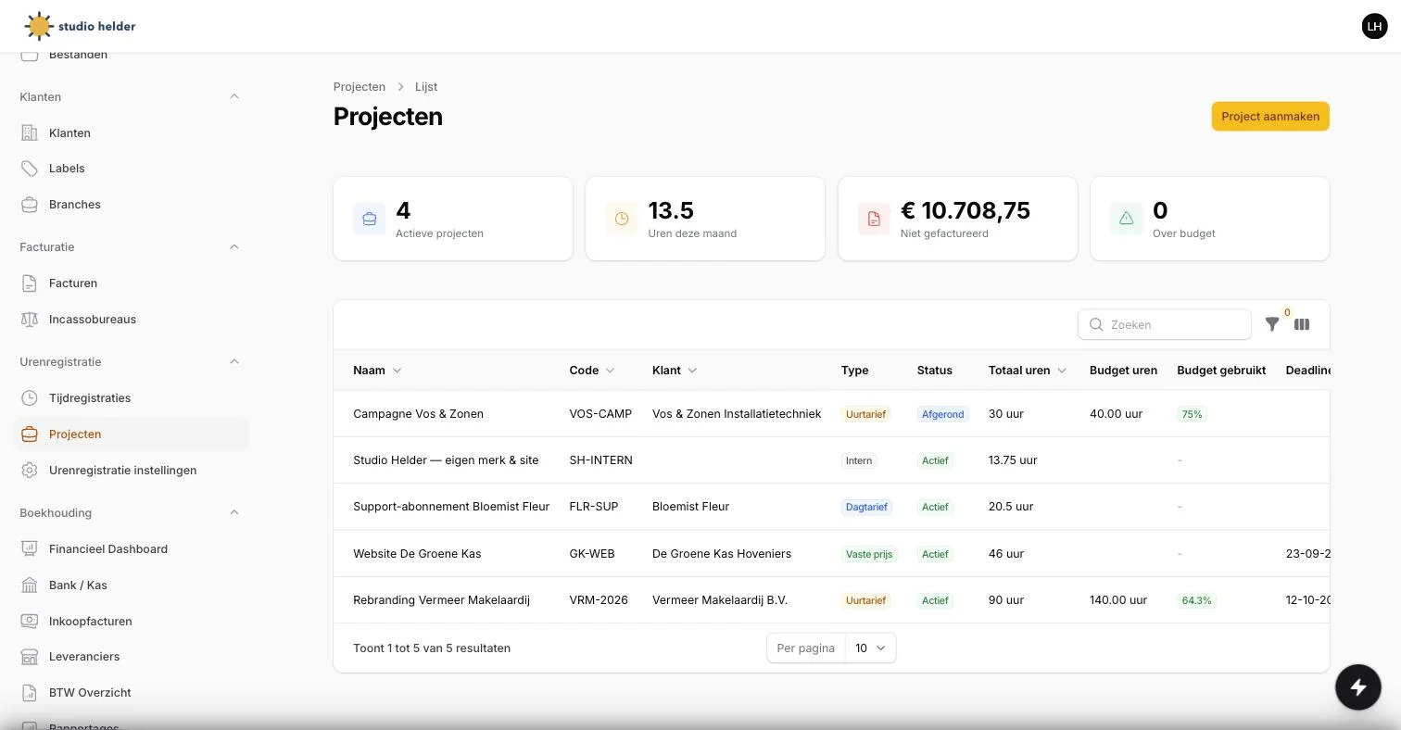Click the Studio Helder sun logo
The image size is (1401, 730).
point(39,26)
